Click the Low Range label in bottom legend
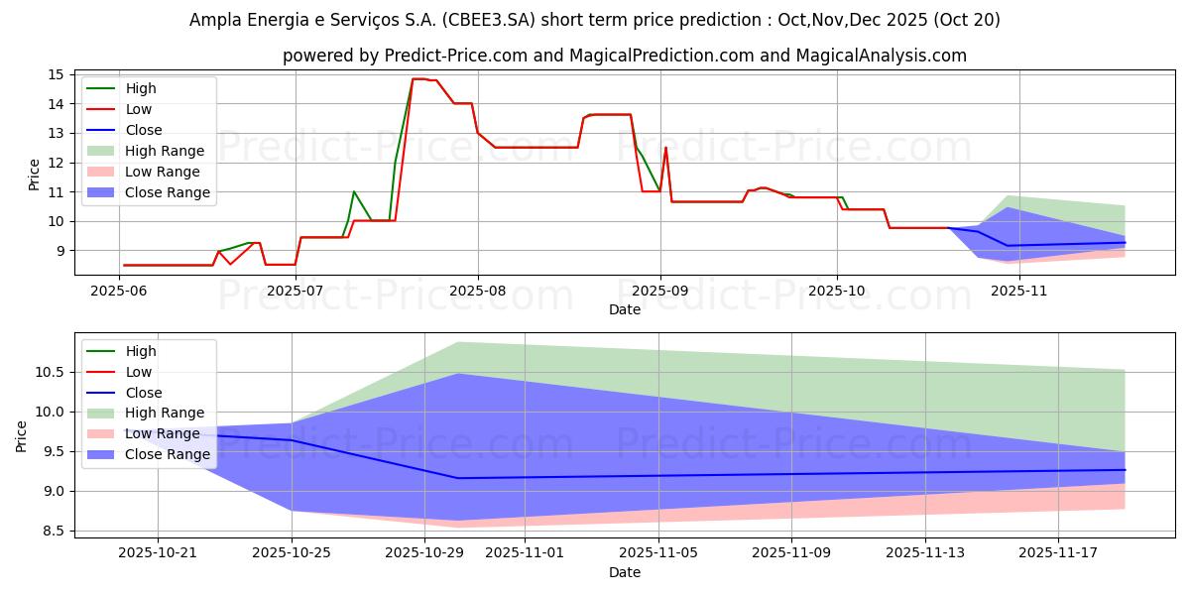This screenshot has height=595, width=1190. (163, 434)
